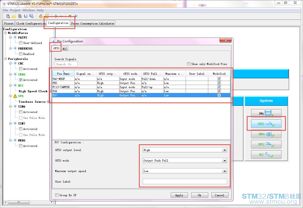Collapse the WWDG tree expander
Viewport: 303px width, 208px height.
(11, 140)
